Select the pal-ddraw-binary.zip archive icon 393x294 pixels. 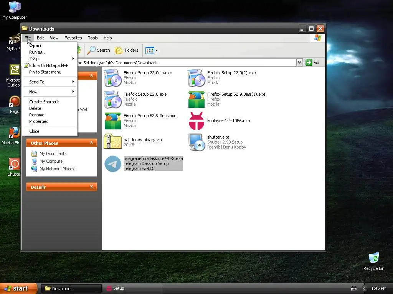[112, 142]
